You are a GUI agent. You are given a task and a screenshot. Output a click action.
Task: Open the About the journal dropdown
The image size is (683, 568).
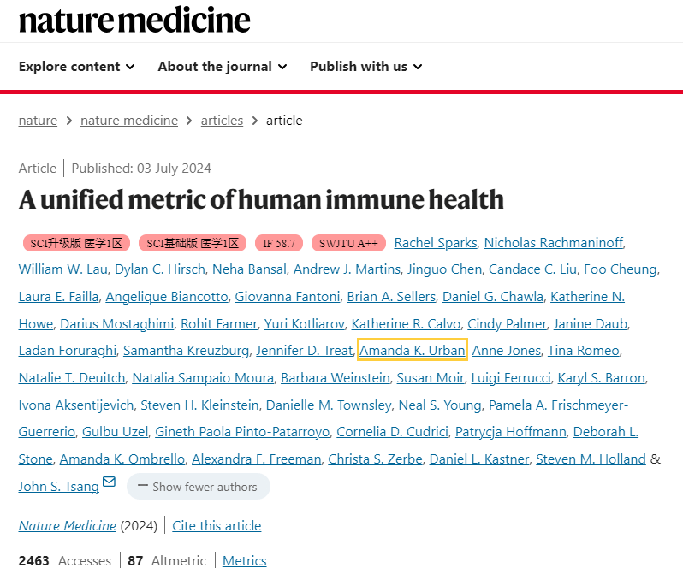222,67
